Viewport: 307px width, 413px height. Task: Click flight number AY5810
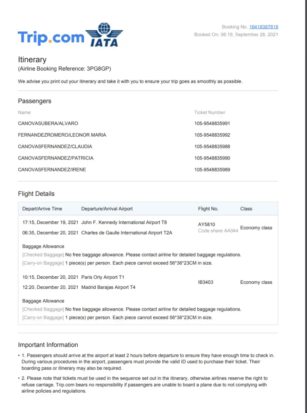[x=206, y=225]
